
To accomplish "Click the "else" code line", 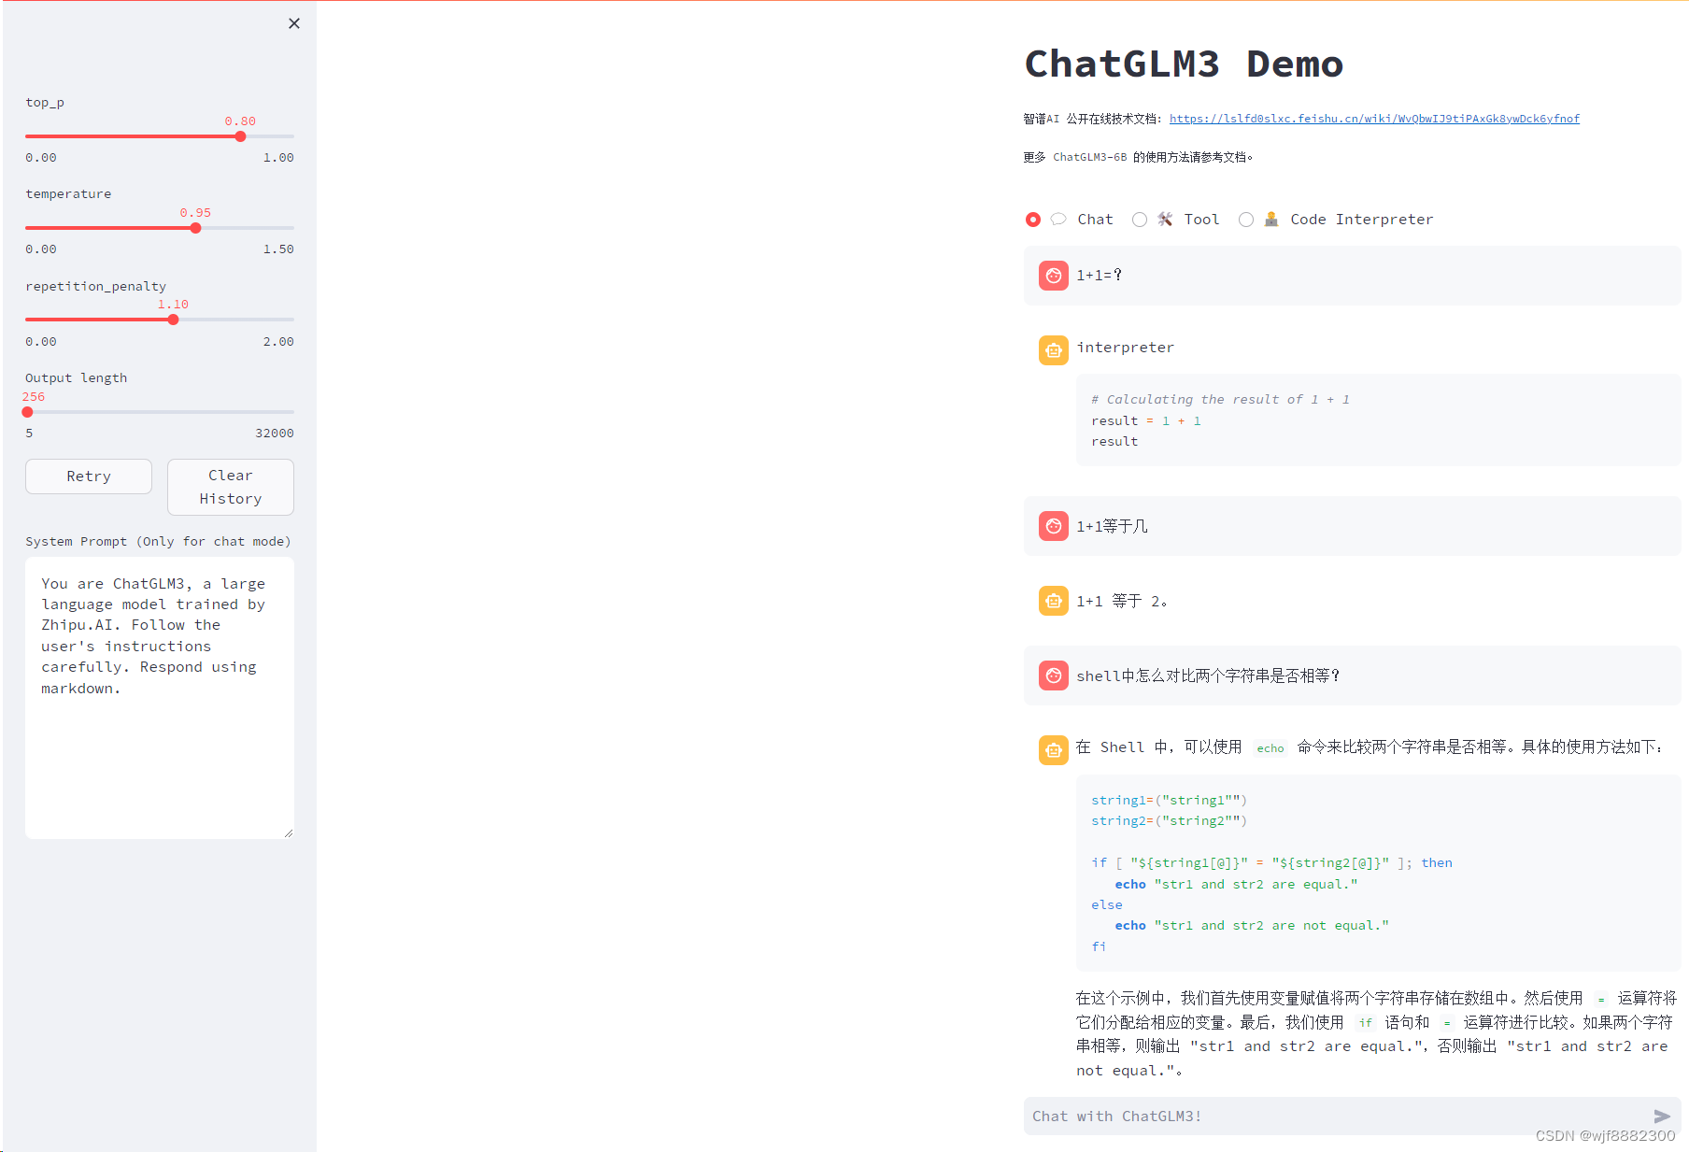I will click(x=1107, y=905).
